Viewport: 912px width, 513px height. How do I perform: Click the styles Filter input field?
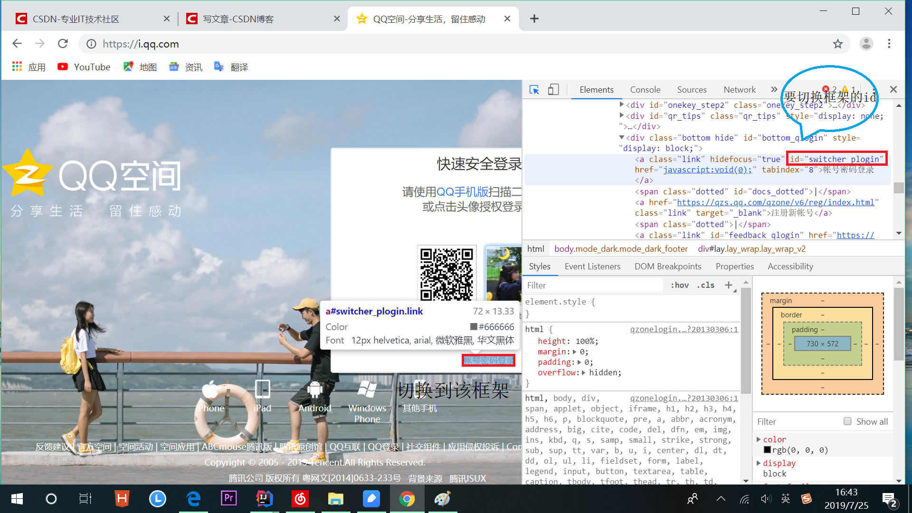point(594,285)
